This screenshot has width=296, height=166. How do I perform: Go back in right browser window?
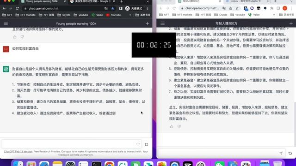click(x=161, y=8)
